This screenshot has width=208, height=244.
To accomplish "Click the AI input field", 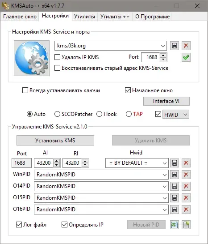I will coord(44,163).
